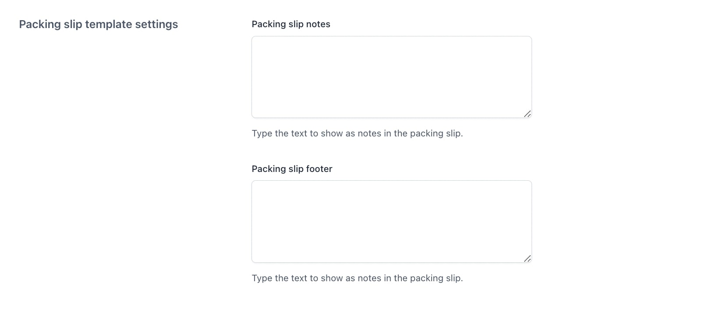Click the diagonal handle in notes box corner
Screen dimensions: 702x322
(527, 114)
